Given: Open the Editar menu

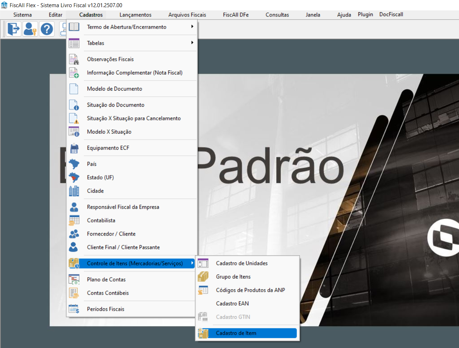Looking at the screenshot, I should tap(56, 15).
